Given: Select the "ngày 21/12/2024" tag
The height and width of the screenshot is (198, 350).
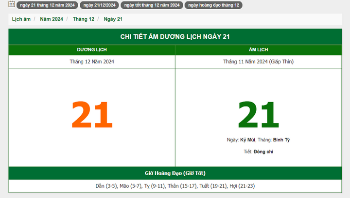Looking at the screenshot, I should click(x=99, y=5).
